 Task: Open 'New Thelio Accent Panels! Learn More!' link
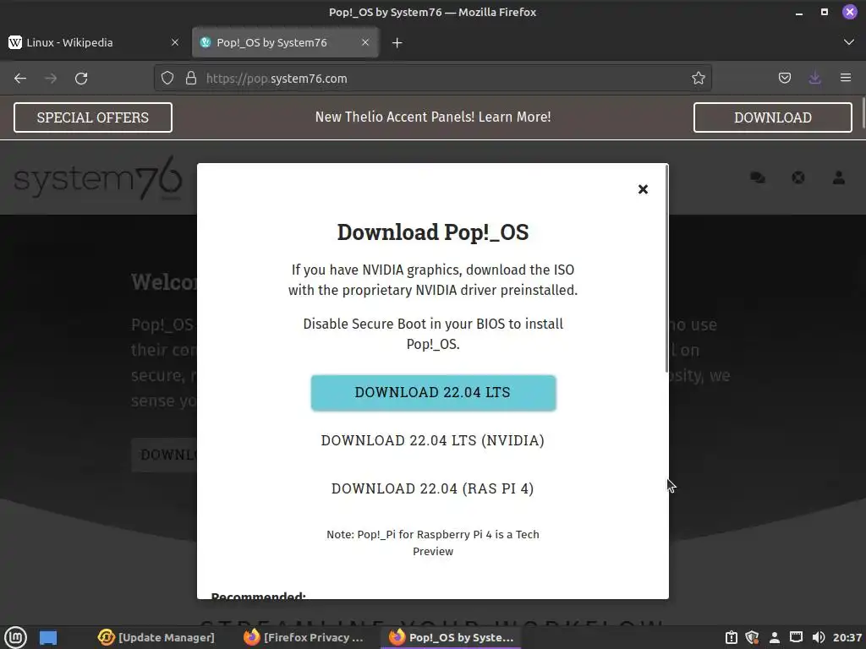point(433,117)
